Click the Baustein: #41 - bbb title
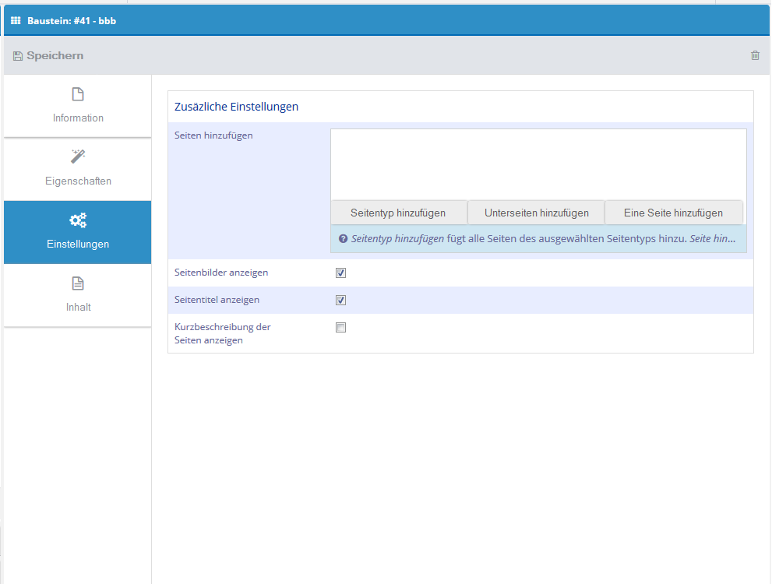The height and width of the screenshot is (584, 779). pos(72,21)
